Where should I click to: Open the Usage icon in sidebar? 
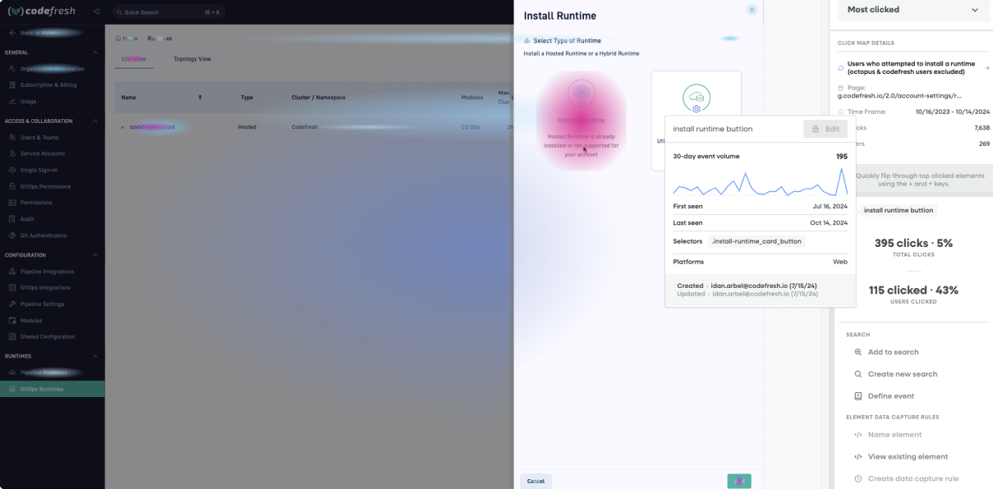click(x=12, y=101)
